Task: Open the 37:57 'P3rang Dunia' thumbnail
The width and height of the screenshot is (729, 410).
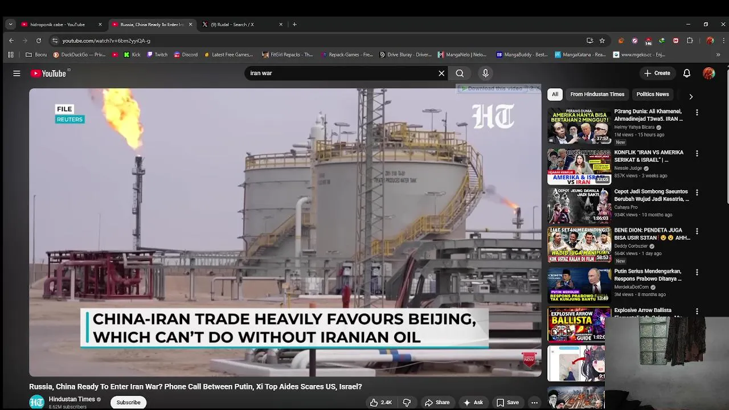Action: 579,126
